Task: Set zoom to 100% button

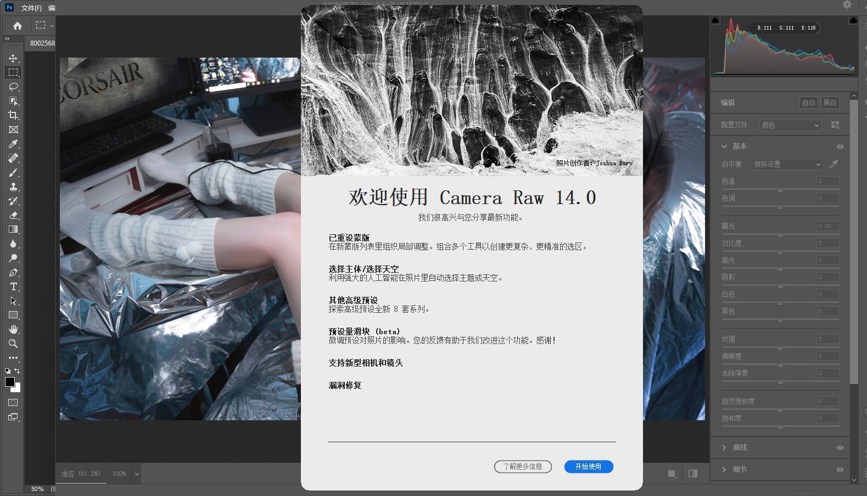Action: pos(119,474)
